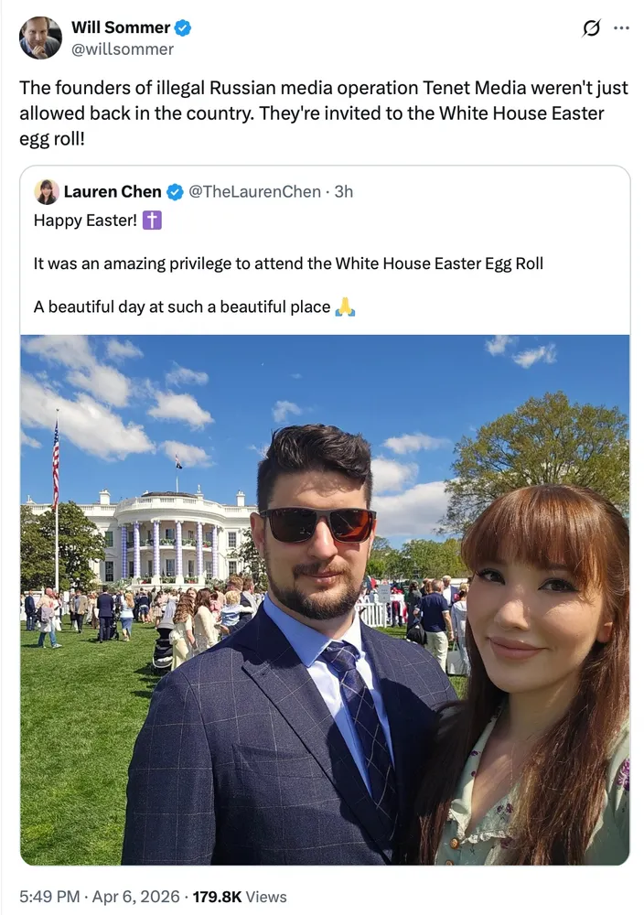644x915 pixels.
Task: Open Lauren Chen's small avatar in quoted post
Action: point(47,191)
